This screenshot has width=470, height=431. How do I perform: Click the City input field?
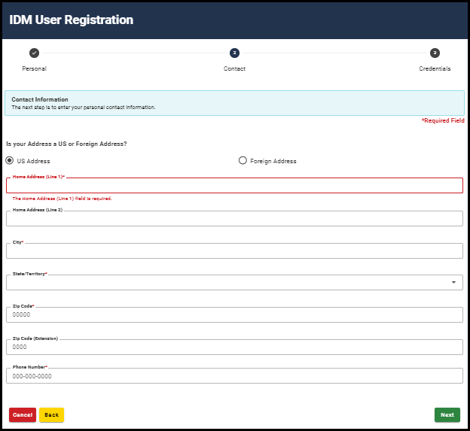234,251
